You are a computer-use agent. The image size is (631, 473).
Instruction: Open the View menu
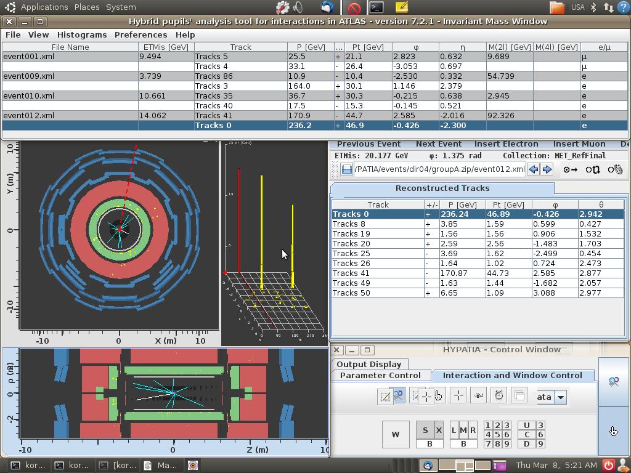click(38, 35)
